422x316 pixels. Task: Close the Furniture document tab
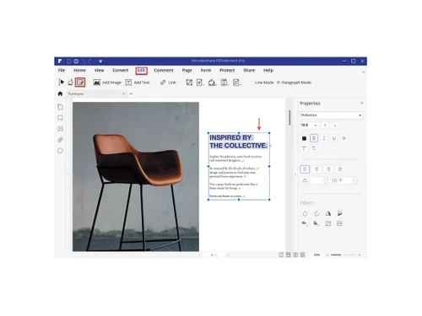click(x=124, y=94)
